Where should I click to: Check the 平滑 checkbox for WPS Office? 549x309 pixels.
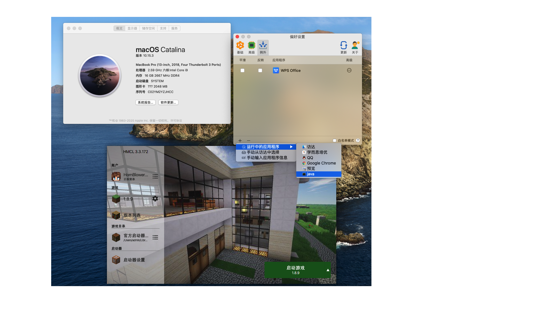[x=242, y=70]
